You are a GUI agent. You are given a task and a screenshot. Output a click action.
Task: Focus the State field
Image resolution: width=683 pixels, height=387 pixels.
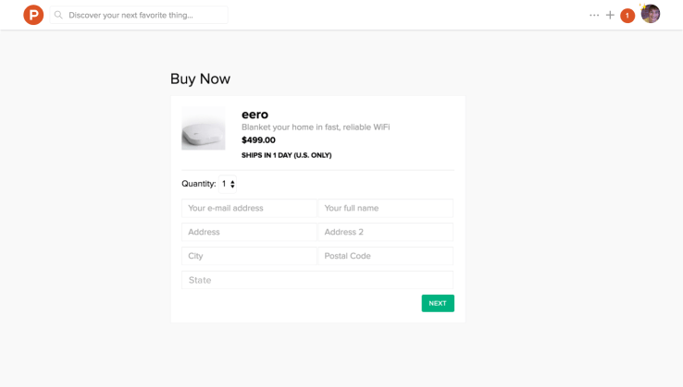coord(317,280)
